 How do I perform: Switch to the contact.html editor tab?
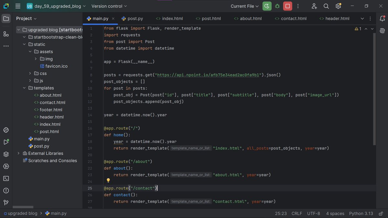[x=290, y=18]
